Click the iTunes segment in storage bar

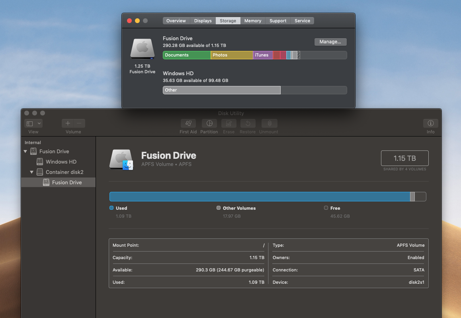tap(263, 55)
